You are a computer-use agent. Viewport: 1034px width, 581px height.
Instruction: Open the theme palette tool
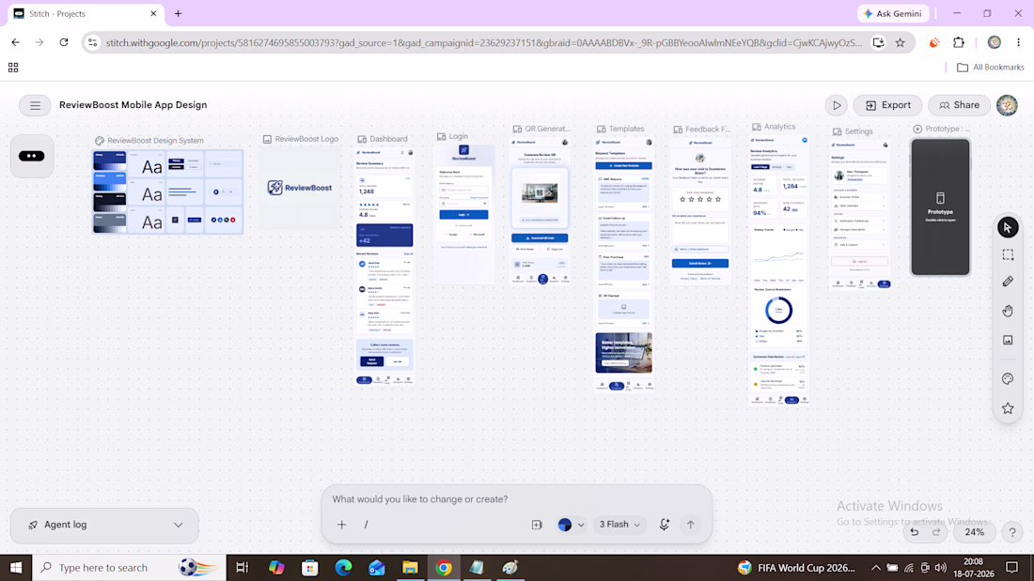pos(1008,379)
